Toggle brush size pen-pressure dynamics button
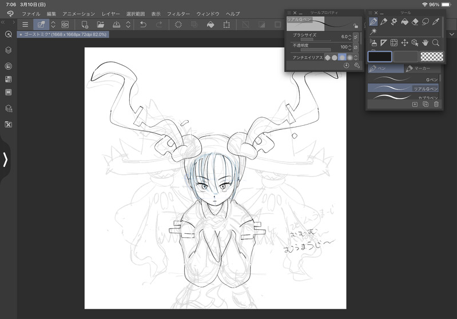The height and width of the screenshot is (319, 457). click(356, 37)
